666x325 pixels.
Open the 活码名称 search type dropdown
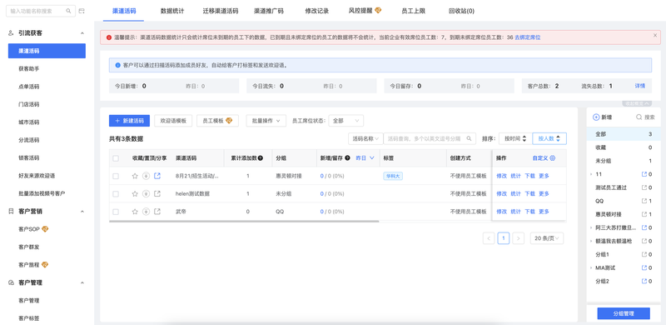point(365,138)
